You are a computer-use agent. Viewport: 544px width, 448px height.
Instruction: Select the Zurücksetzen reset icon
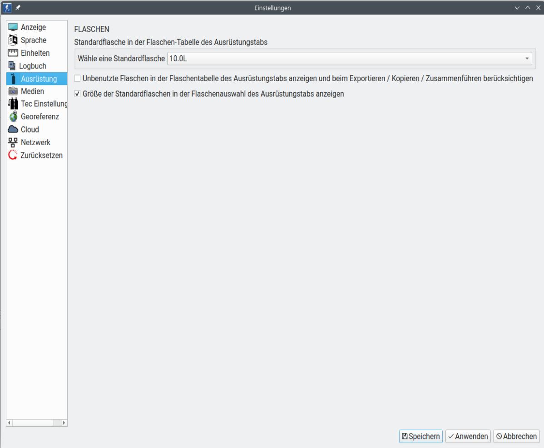(13, 155)
